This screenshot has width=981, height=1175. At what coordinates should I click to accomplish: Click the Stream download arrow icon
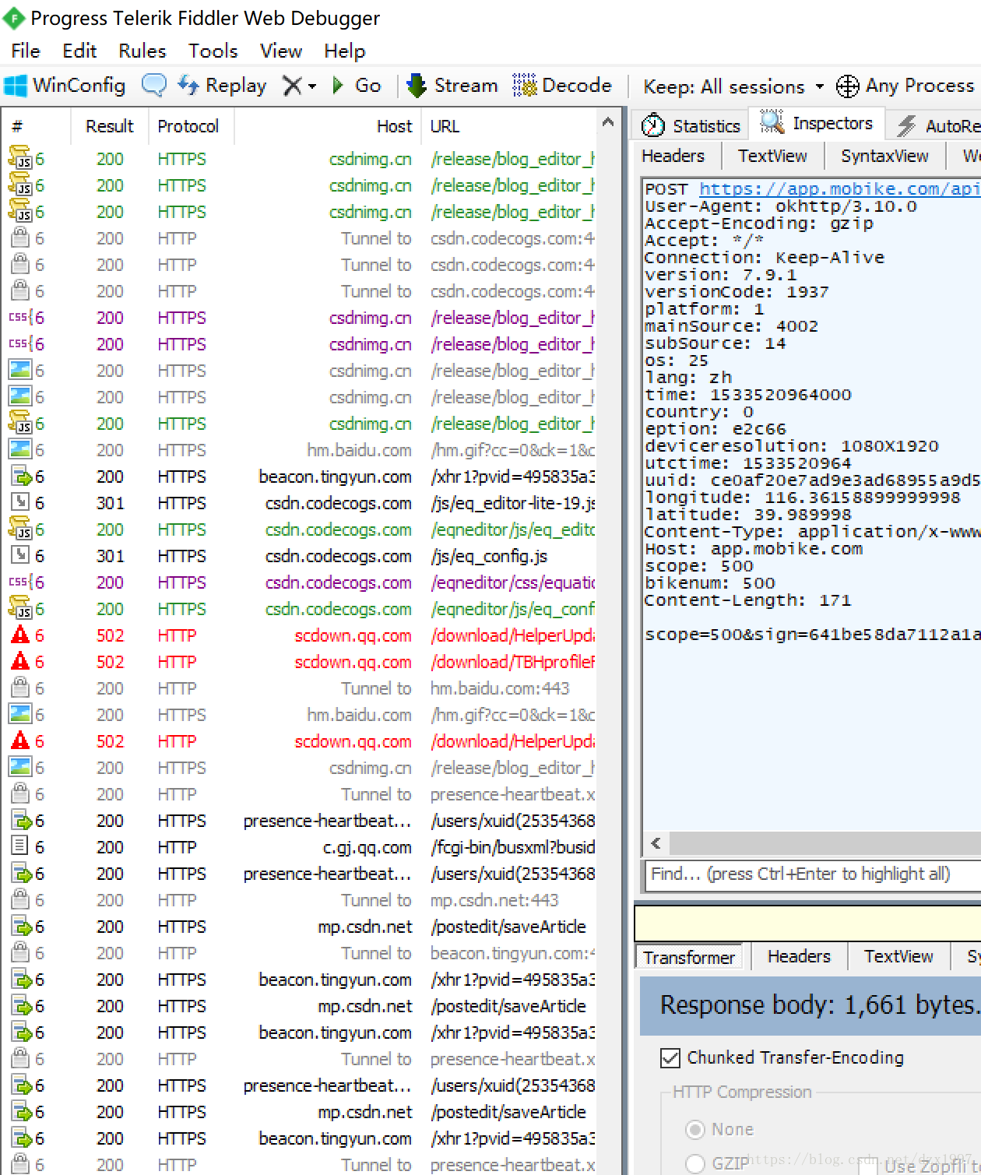[x=417, y=86]
